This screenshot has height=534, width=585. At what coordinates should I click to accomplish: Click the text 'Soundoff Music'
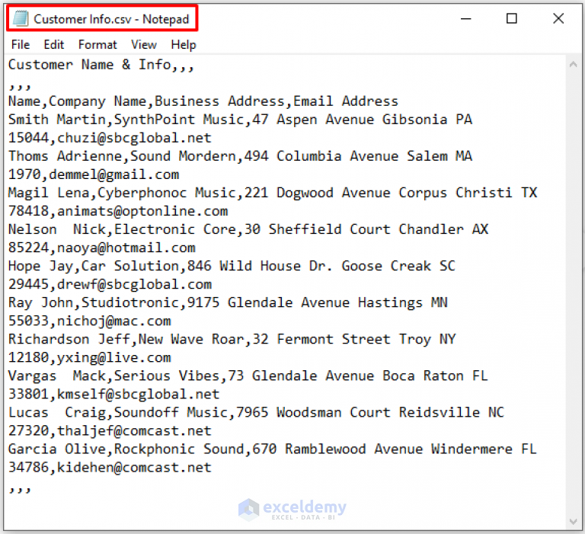(x=171, y=412)
